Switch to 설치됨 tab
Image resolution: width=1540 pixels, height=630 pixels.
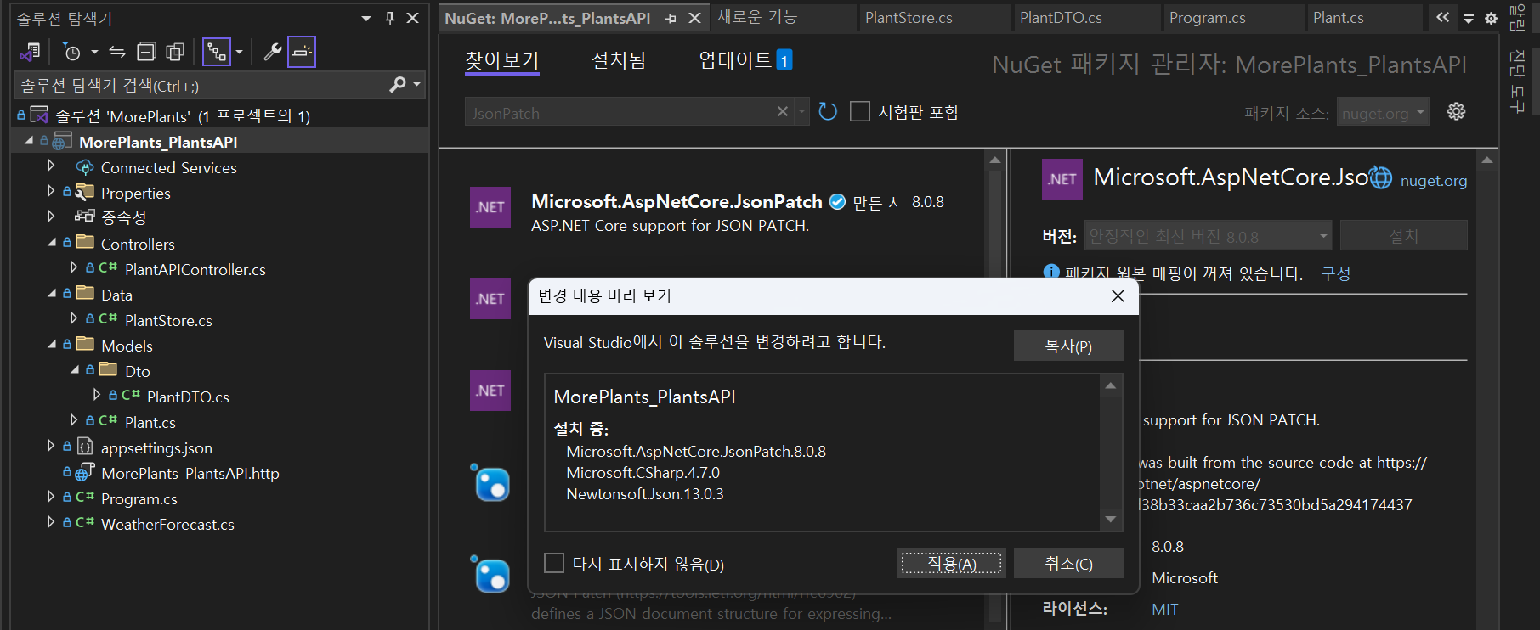coord(618,60)
